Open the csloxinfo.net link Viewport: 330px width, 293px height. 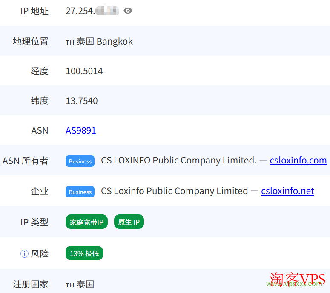[287, 191]
